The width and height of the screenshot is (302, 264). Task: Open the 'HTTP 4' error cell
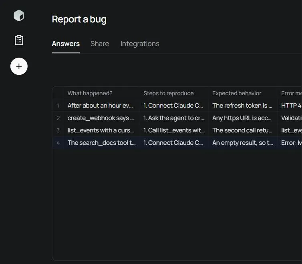point(290,106)
